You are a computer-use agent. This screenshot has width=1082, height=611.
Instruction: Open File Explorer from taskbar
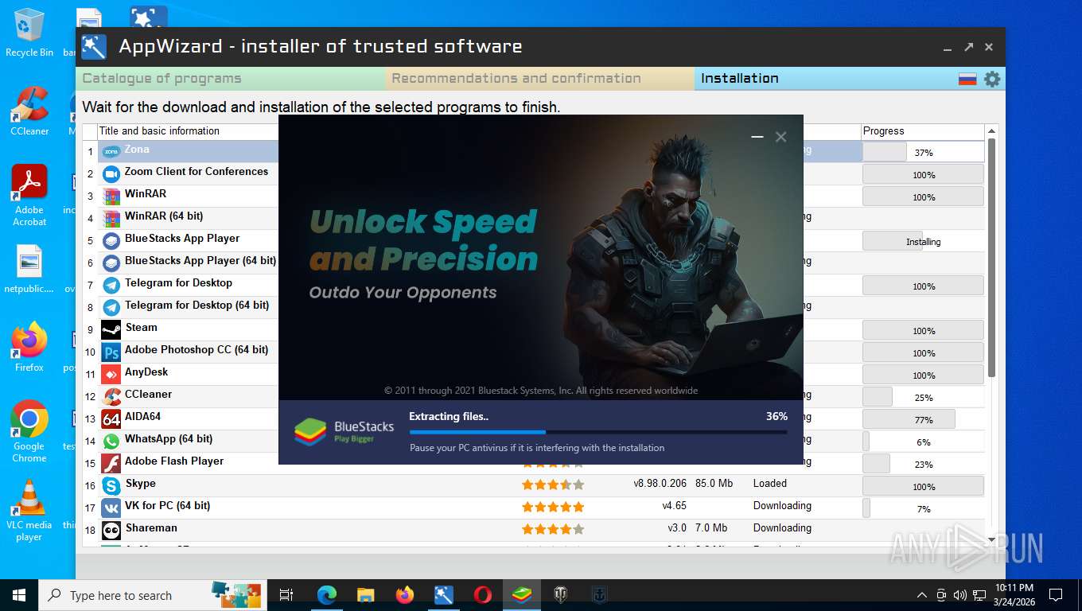[x=365, y=595]
